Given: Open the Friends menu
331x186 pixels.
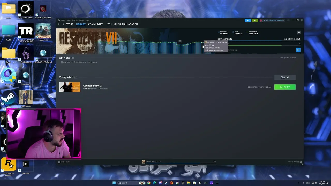Looking at the screenshot, I should (x=75, y=20).
